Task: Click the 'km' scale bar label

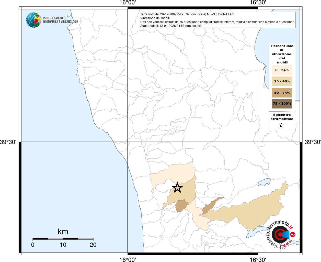Action: tap(63, 232)
